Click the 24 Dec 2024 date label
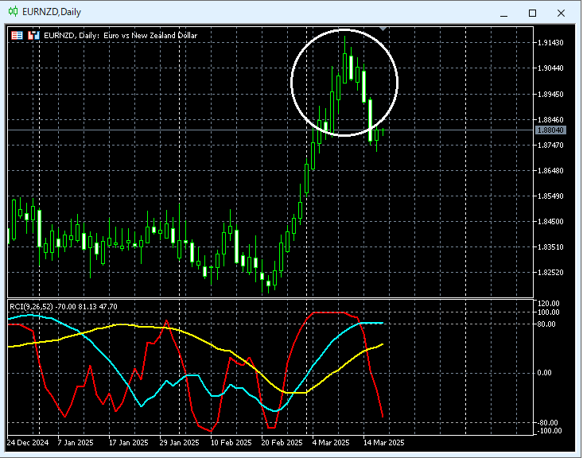The width and height of the screenshot is (583, 458). click(28, 443)
